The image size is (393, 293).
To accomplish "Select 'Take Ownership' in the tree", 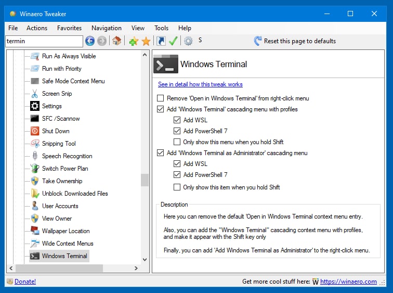I will point(62,181).
